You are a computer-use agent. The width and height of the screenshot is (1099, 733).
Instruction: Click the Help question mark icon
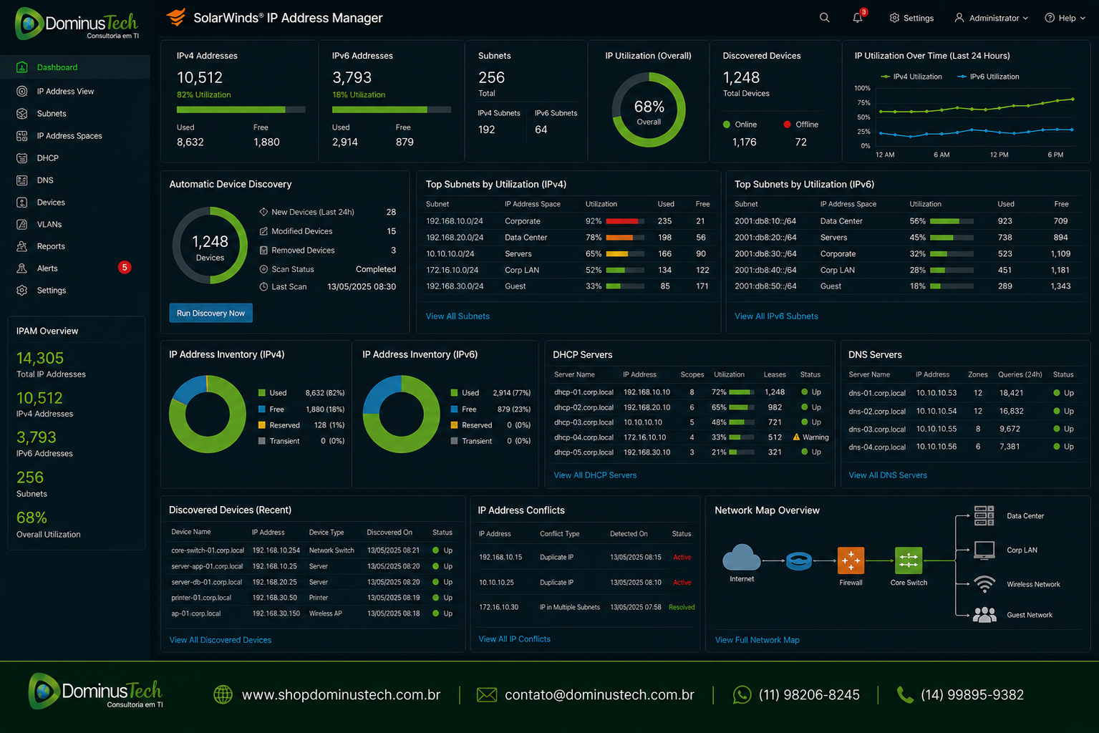point(1050,18)
